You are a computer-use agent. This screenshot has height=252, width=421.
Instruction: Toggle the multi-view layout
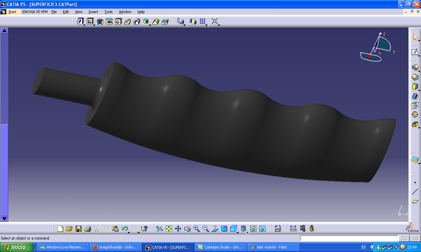pyautogui.click(x=224, y=229)
